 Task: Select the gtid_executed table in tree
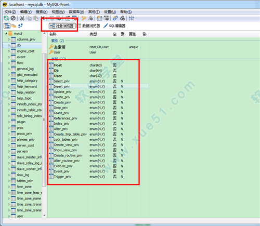pyautogui.click(x=27, y=75)
